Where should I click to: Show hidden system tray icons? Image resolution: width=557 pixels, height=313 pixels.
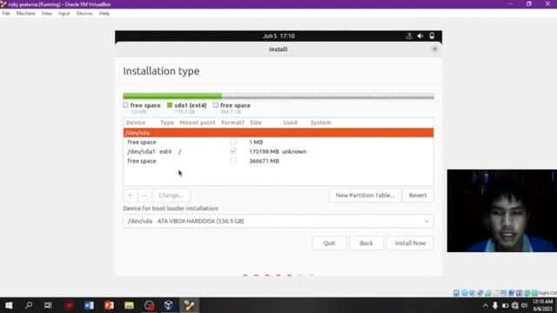pyautogui.click(x=486, y=305)
